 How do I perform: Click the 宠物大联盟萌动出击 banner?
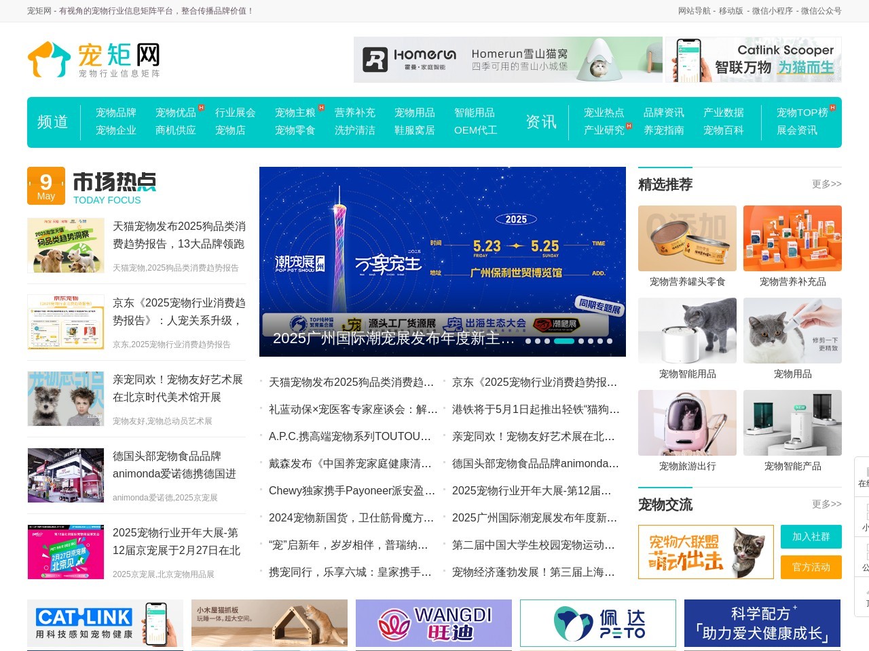tap(706, 552)
